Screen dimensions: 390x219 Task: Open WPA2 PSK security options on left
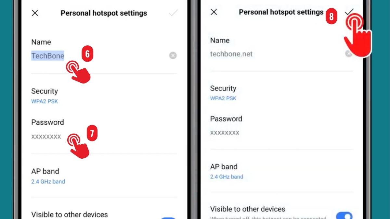(45, 101)
